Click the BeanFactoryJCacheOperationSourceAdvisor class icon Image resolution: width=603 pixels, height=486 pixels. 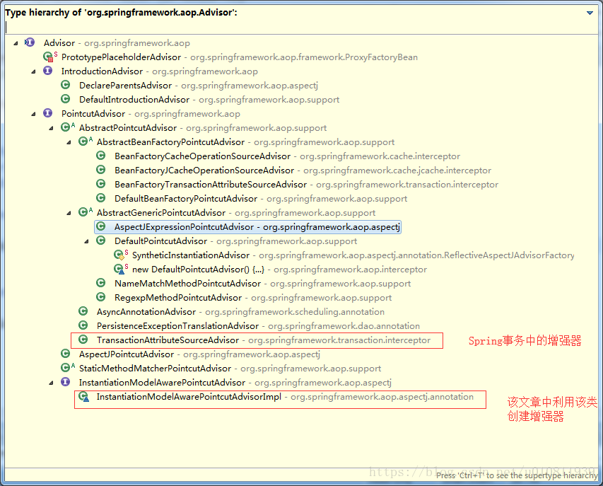pyautogui.click(x=101, y=169)
